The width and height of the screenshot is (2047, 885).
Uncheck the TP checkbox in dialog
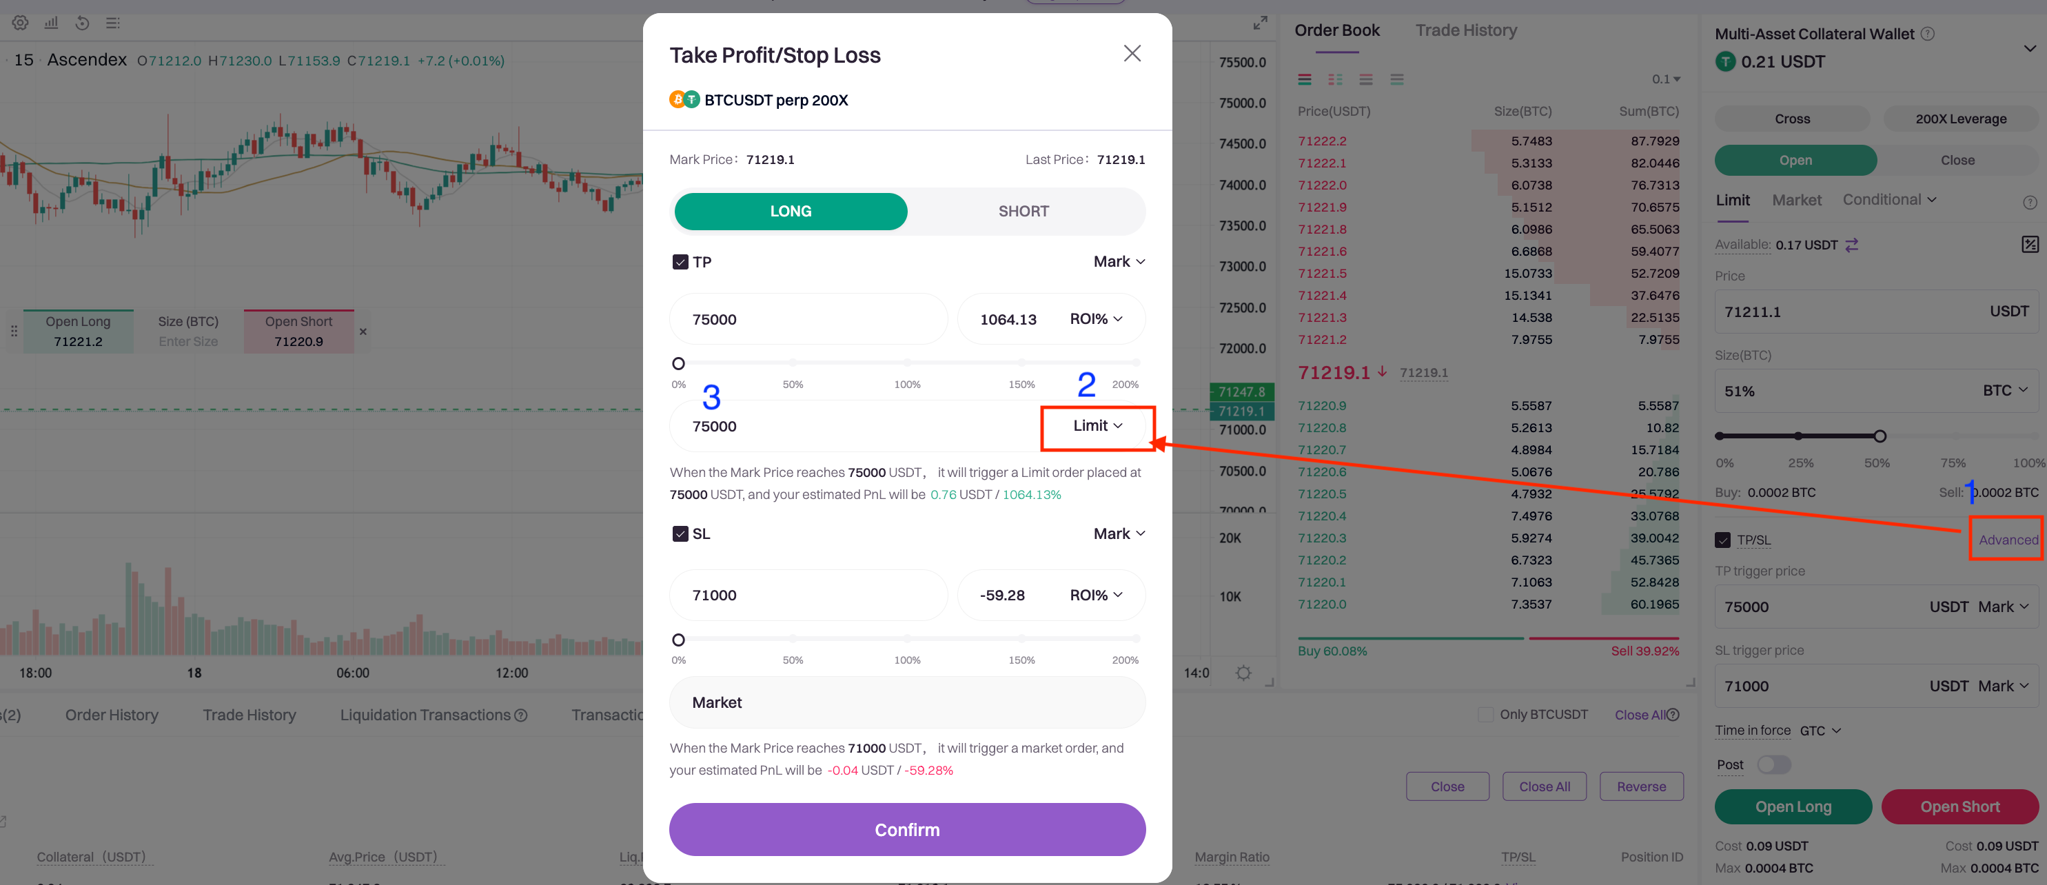(680, 262)
